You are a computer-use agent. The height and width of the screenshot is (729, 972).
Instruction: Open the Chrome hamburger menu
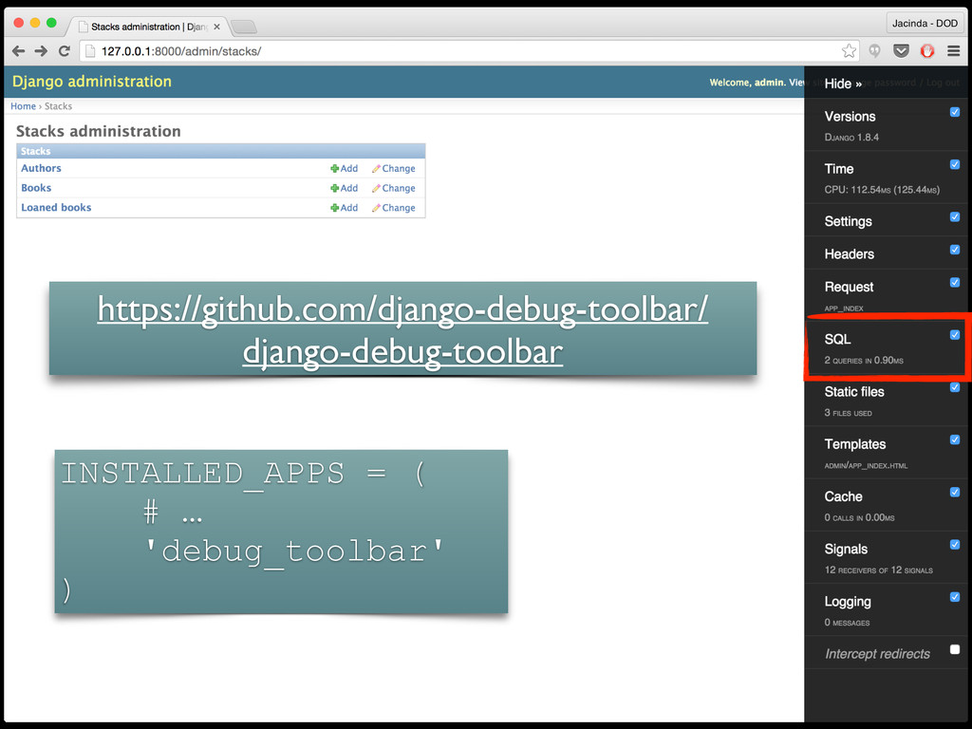(953, 51)
